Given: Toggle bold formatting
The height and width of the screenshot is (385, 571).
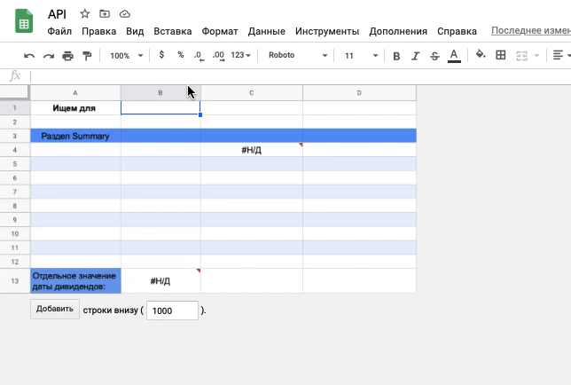Looking at the screenshot, I should coord(396,56).
